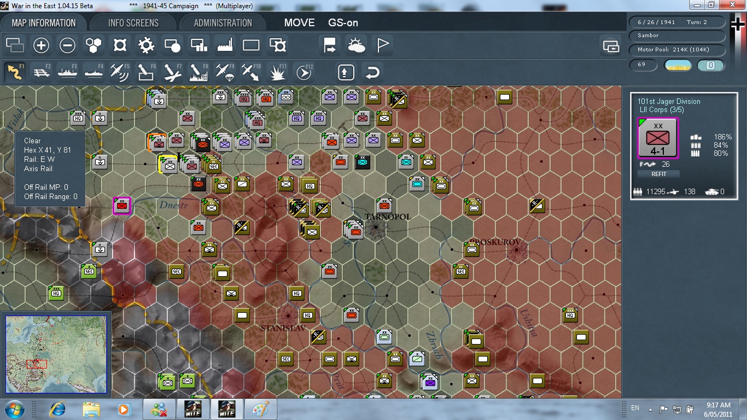
Task: Click the panel toggle icon beside date box
Action: [x=610, y=46]
